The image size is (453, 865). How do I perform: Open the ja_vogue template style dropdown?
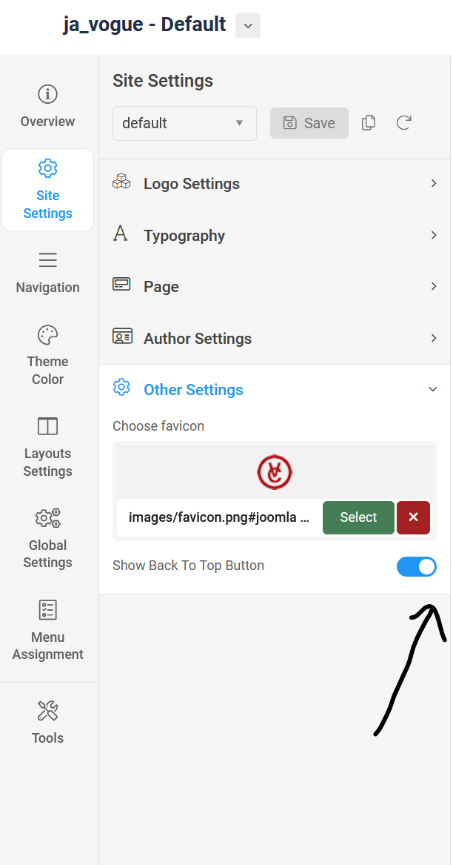tap(248, 25)
